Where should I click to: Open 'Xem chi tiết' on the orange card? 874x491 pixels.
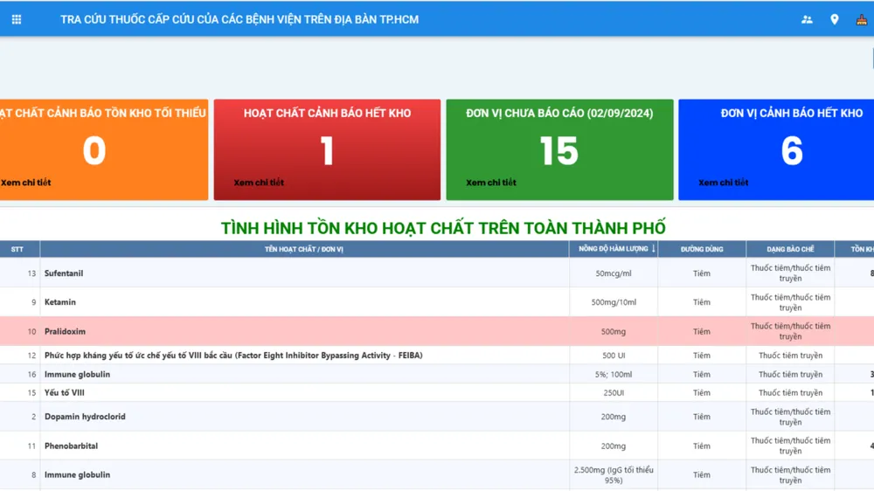coord(25,183)
